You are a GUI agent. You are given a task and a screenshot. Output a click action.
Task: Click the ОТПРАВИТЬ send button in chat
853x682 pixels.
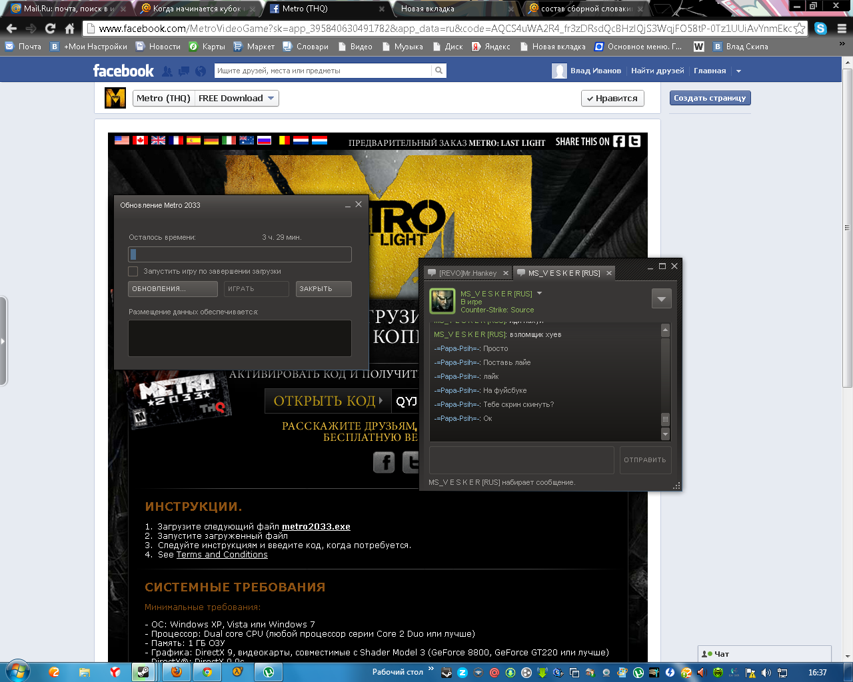coord(645,460)
